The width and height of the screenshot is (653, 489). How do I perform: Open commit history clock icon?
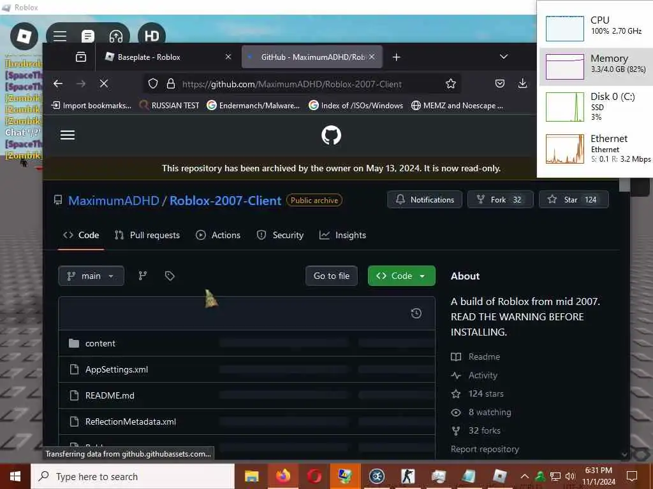(x=416, y=313)
